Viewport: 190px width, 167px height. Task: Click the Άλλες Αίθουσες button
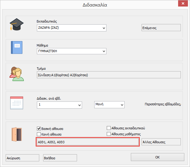point(161,142)
